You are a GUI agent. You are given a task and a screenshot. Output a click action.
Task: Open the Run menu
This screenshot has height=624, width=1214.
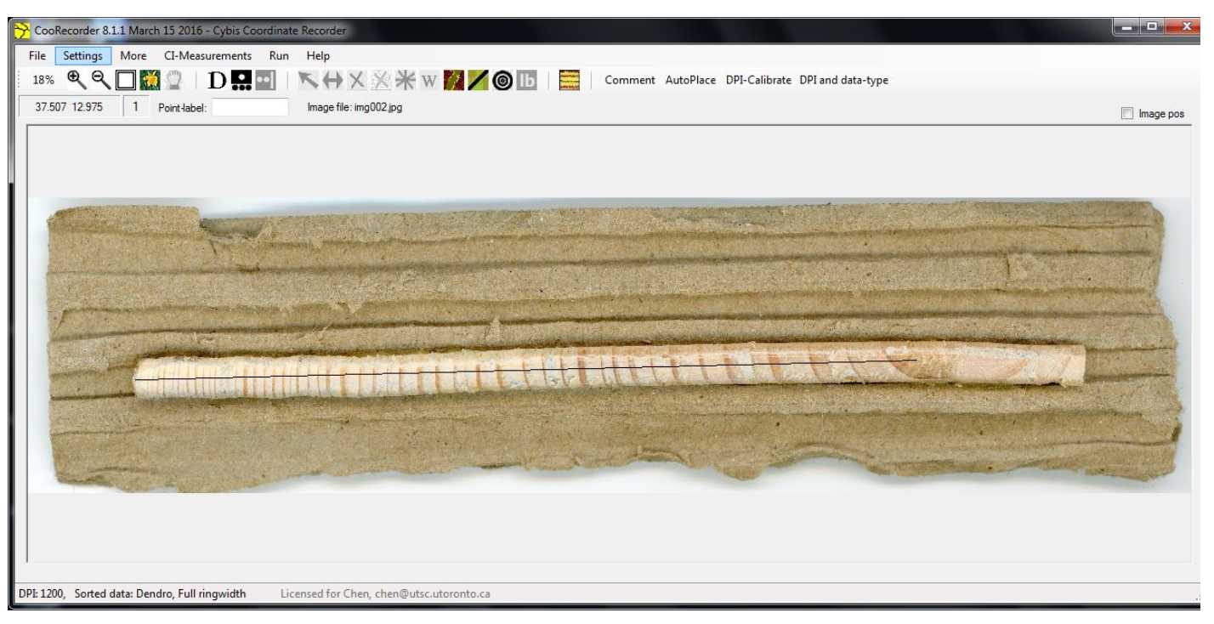click(x=280, y=56)
